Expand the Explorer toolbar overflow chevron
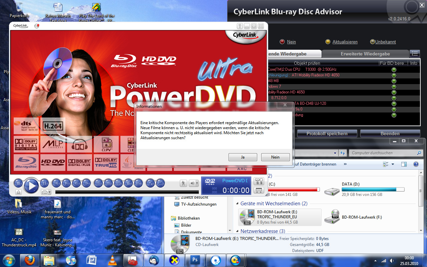Screen dimensions: 427x267 tap(345, 164)
